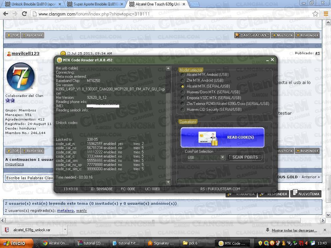The height and width of the screenshot is (248, 331).
Task: Click the lower TOP button
Action: [13, 151]
